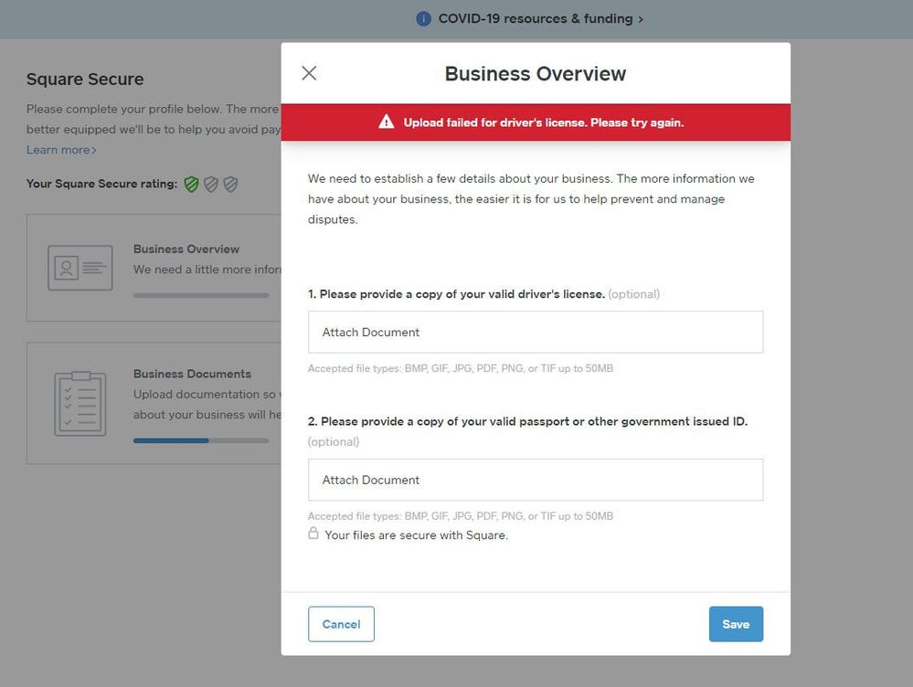Click the Business Overview progress bar
Screen dimensions: 913x687
click(201, 295)
